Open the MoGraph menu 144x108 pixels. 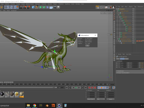tap(37, 4)
